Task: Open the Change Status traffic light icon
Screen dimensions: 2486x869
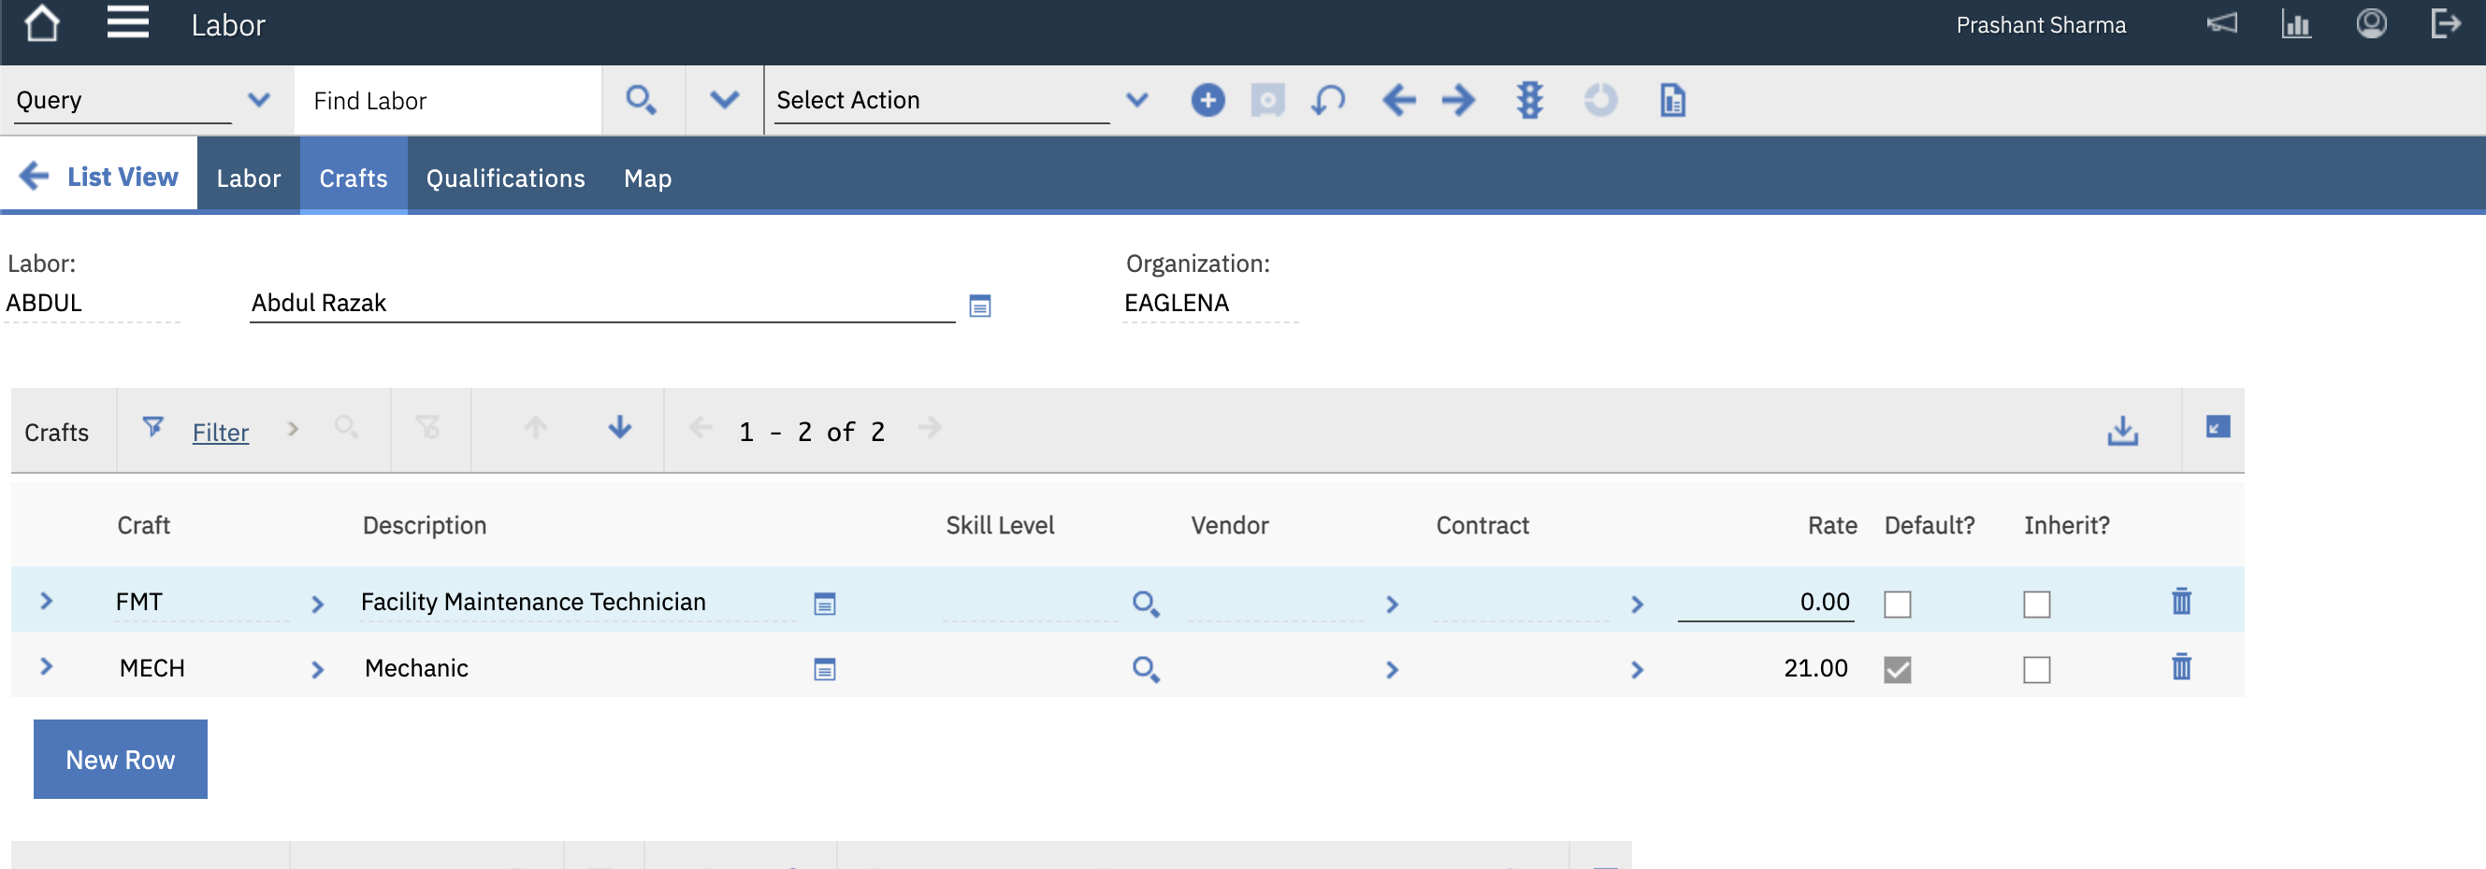Action: tap(1529, 99)
